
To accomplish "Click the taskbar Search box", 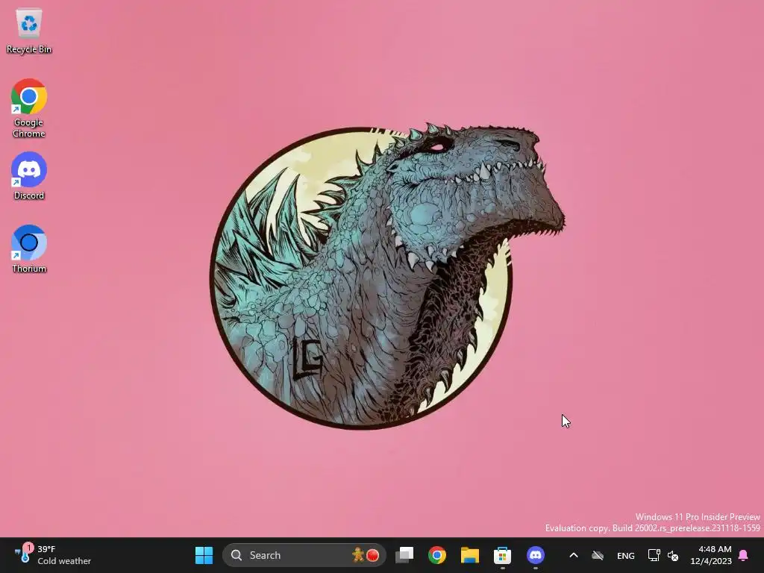I will click(304, 555).
